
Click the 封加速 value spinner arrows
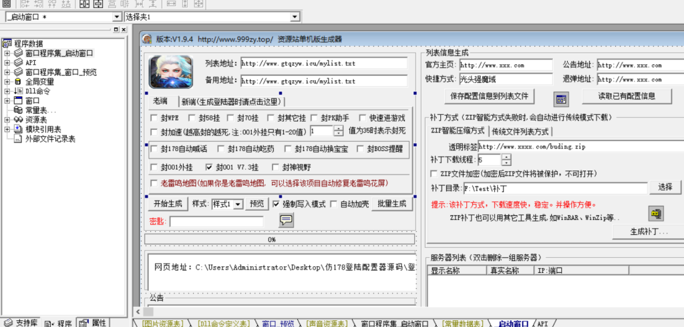point(339,131)
